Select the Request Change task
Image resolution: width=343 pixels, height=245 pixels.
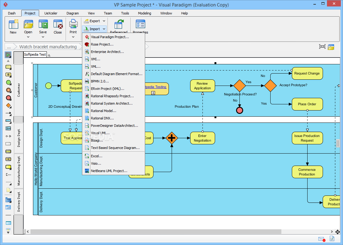point(307,74)
